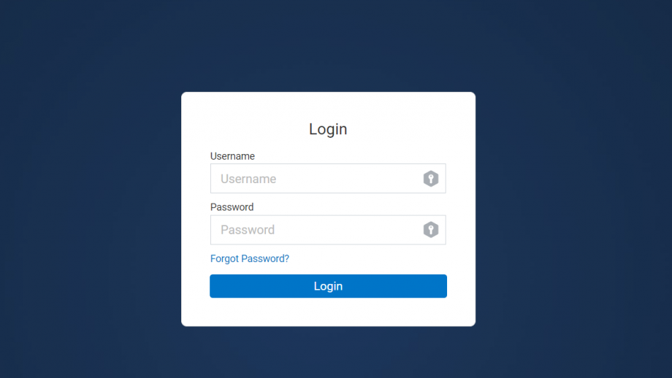Viewport: 672px width, 378px height.
Task: Submit with the blue Login button
Action: 328,286
